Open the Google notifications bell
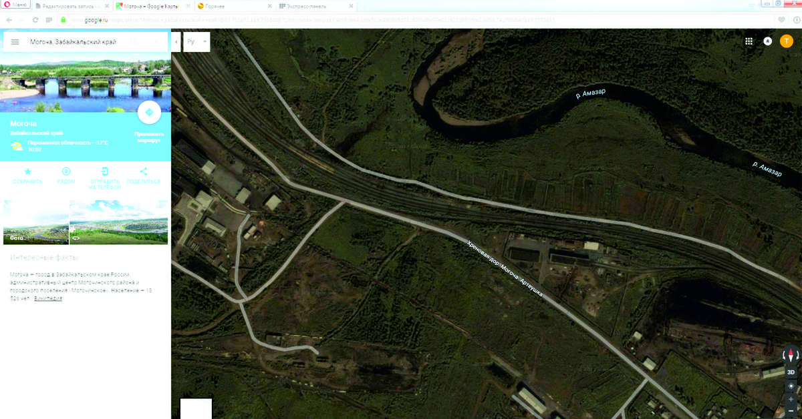802x419 pixels. point(767,41)
